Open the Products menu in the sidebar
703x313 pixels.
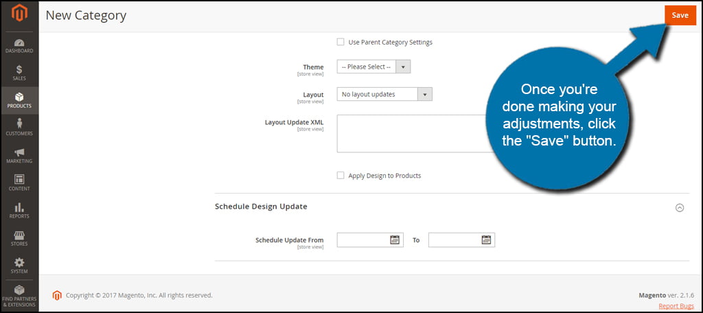pos(19,100)
